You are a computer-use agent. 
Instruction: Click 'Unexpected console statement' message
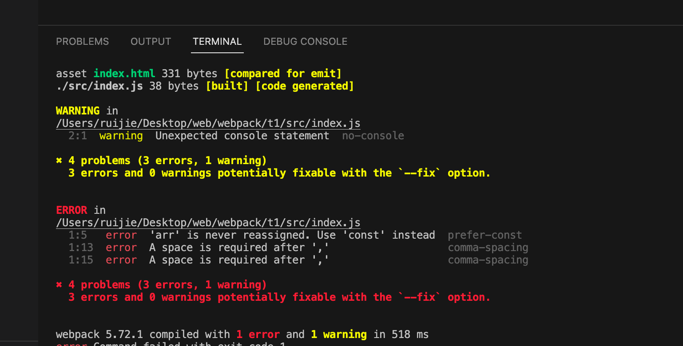(x=242, y=136)
